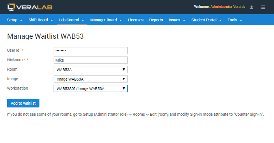Open the Manager Board menu
The height and width of the screenshot is (143, 274).
(x=106, y=20)
